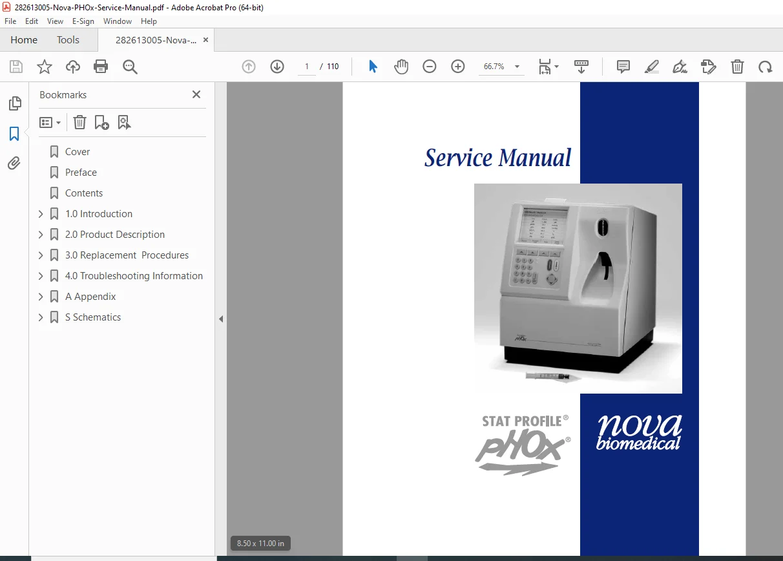Bookmark the file with the star icon

(x=45, y=67)
